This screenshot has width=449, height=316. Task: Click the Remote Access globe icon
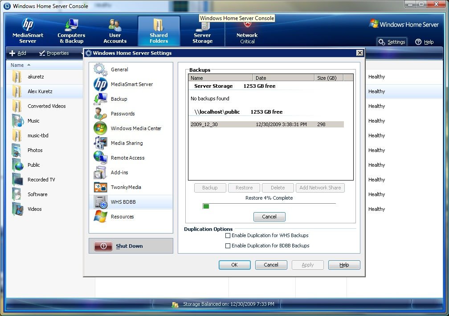[x=101, y=158]
